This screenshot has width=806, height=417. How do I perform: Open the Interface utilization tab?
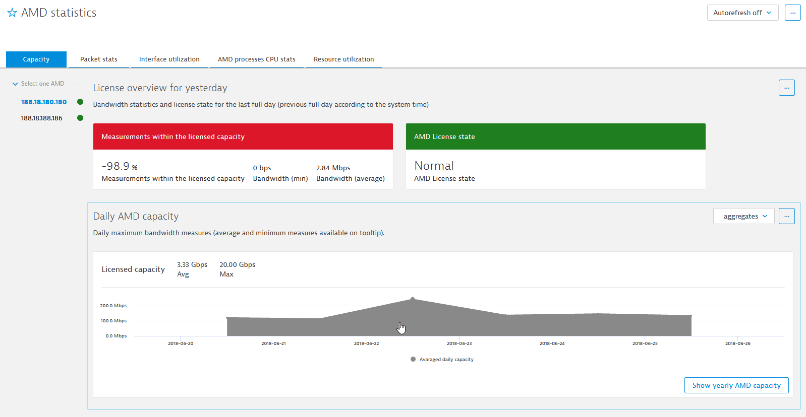pyautogui.click(x=169, y=59)
